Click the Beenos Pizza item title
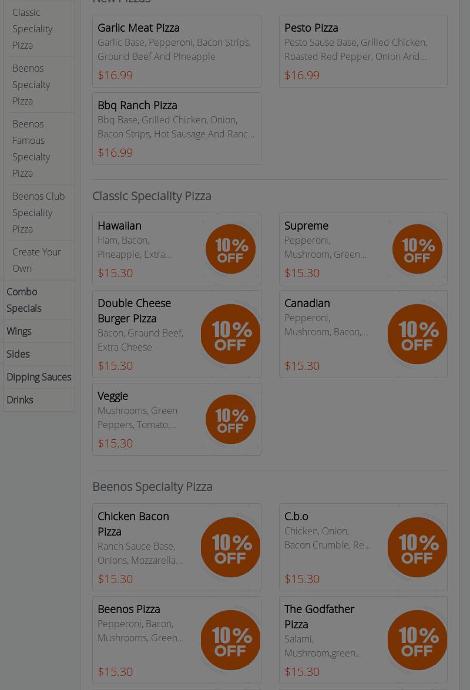 click(129, 609)
